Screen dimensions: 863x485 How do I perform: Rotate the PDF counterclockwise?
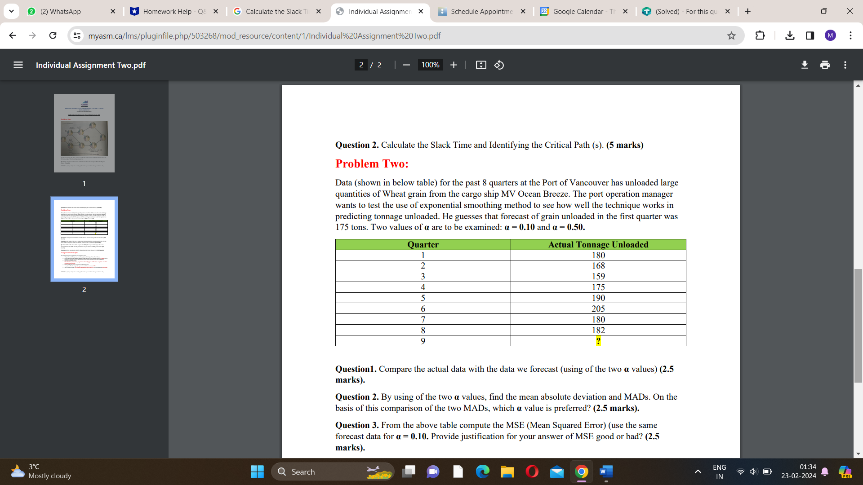click(x=499, y=65)
